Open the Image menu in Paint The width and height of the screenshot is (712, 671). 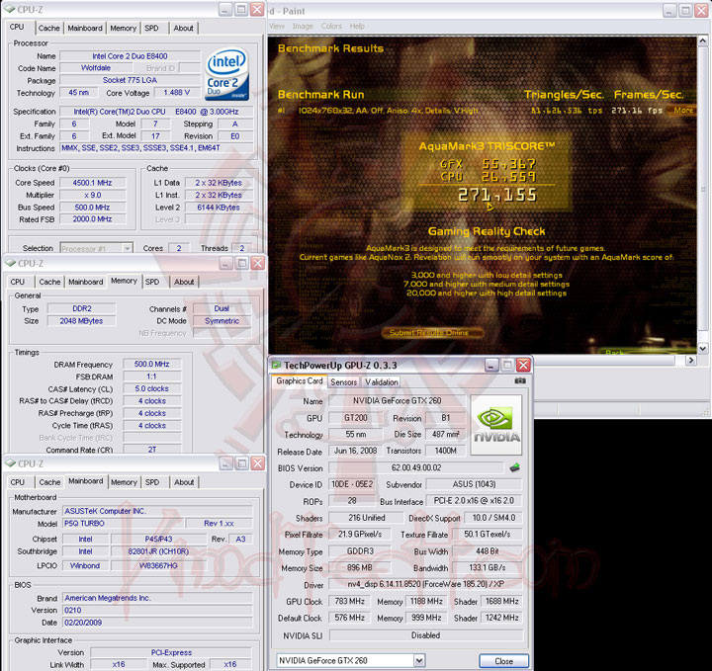click(303, 27)
